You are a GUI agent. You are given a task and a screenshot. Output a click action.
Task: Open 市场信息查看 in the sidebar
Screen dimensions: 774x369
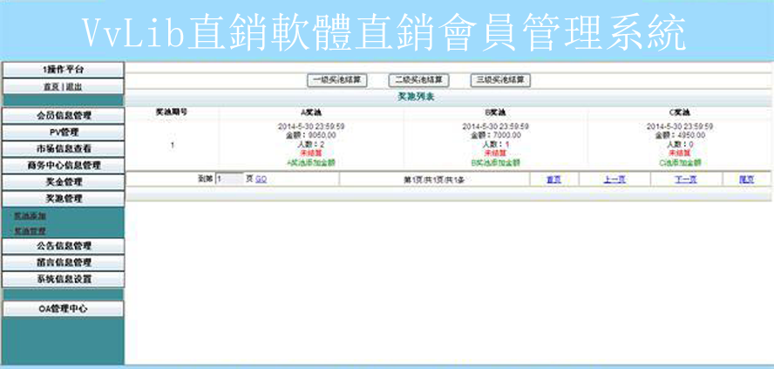[x=63, y=148]
